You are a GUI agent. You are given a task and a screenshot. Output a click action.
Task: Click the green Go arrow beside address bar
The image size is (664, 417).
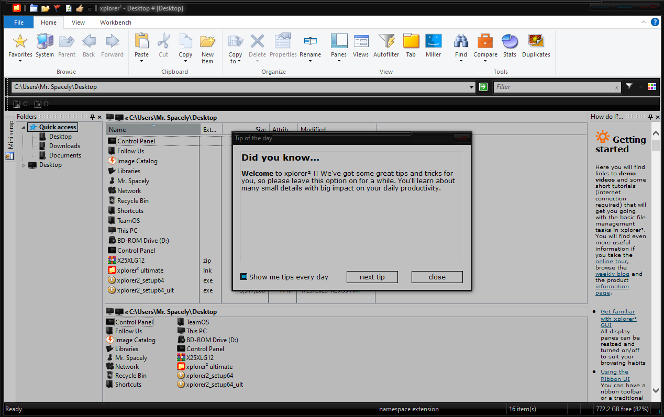[483, 87]
